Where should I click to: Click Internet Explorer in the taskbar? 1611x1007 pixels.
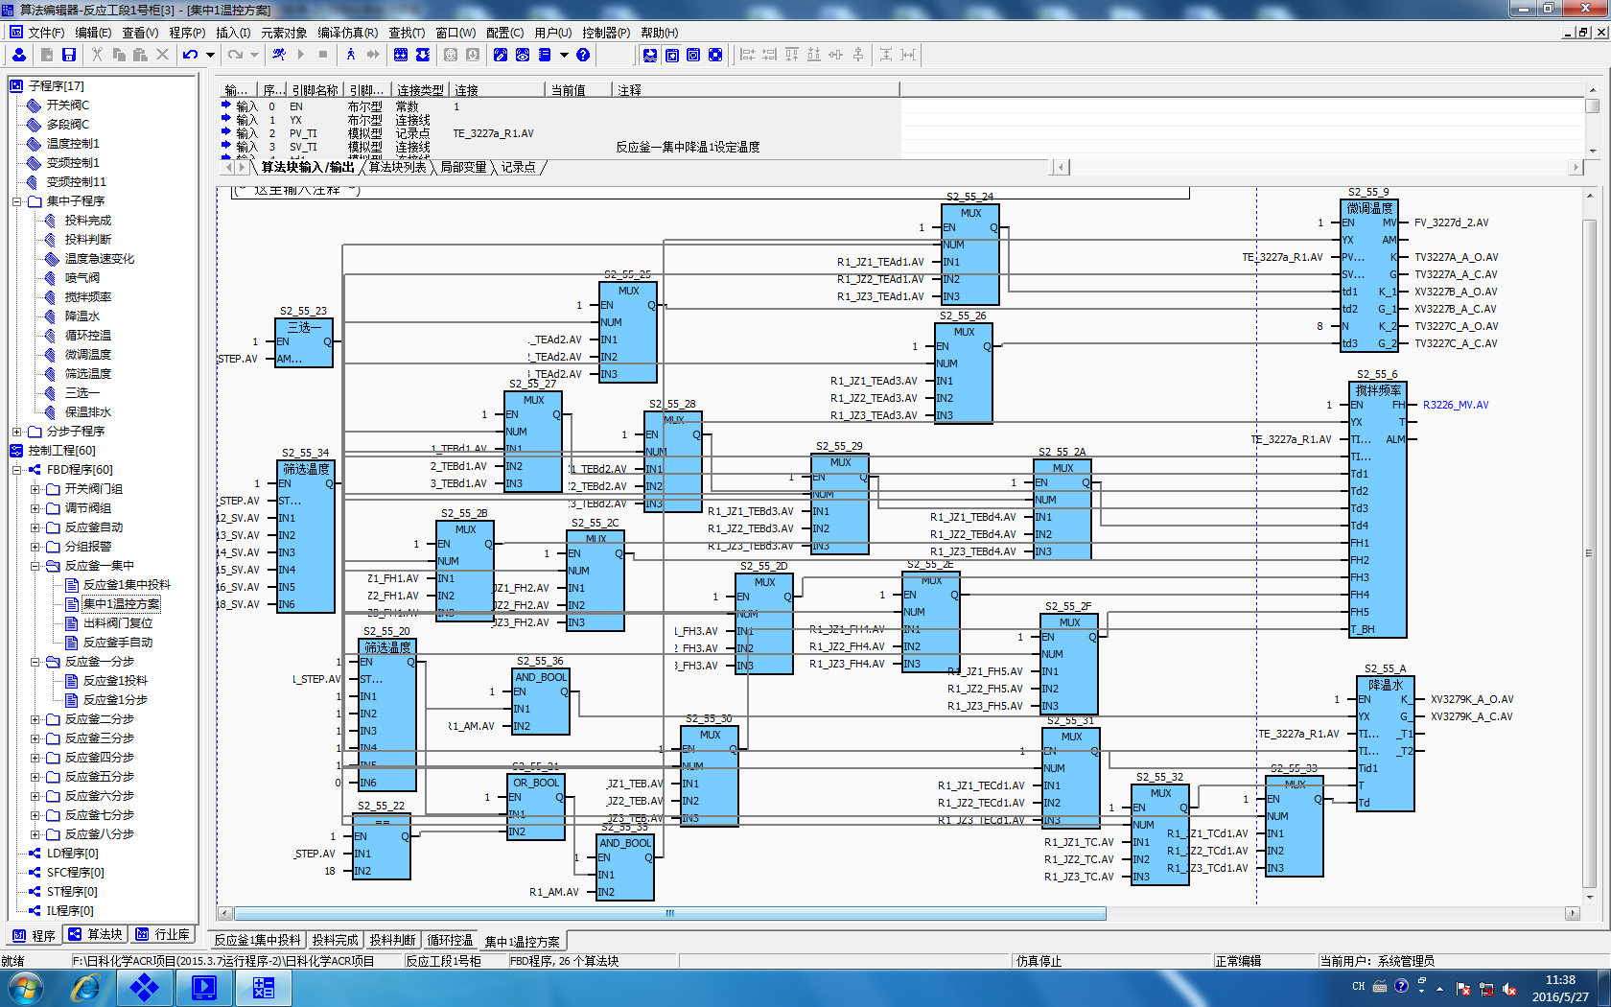(86, 987)
